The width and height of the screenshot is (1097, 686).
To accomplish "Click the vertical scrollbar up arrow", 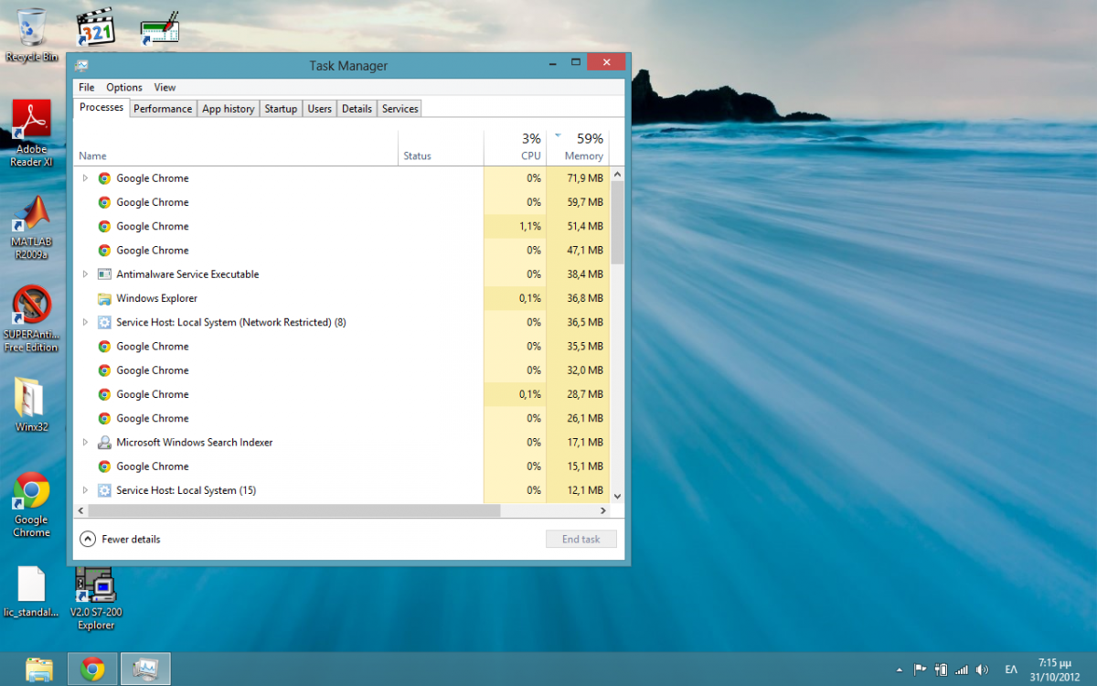I will 617,174.
